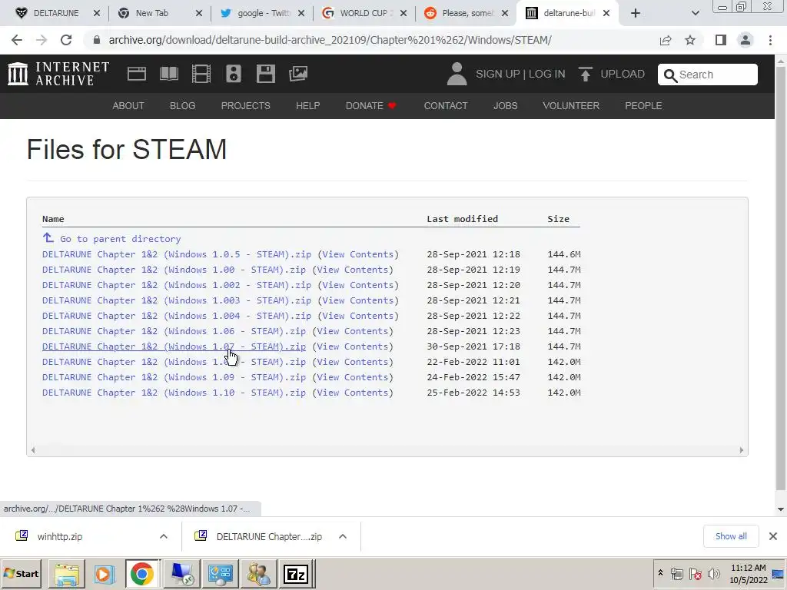787x590 pixels.
Task: Bookmark this page with the star icon
Action: (x=690, y=40)
